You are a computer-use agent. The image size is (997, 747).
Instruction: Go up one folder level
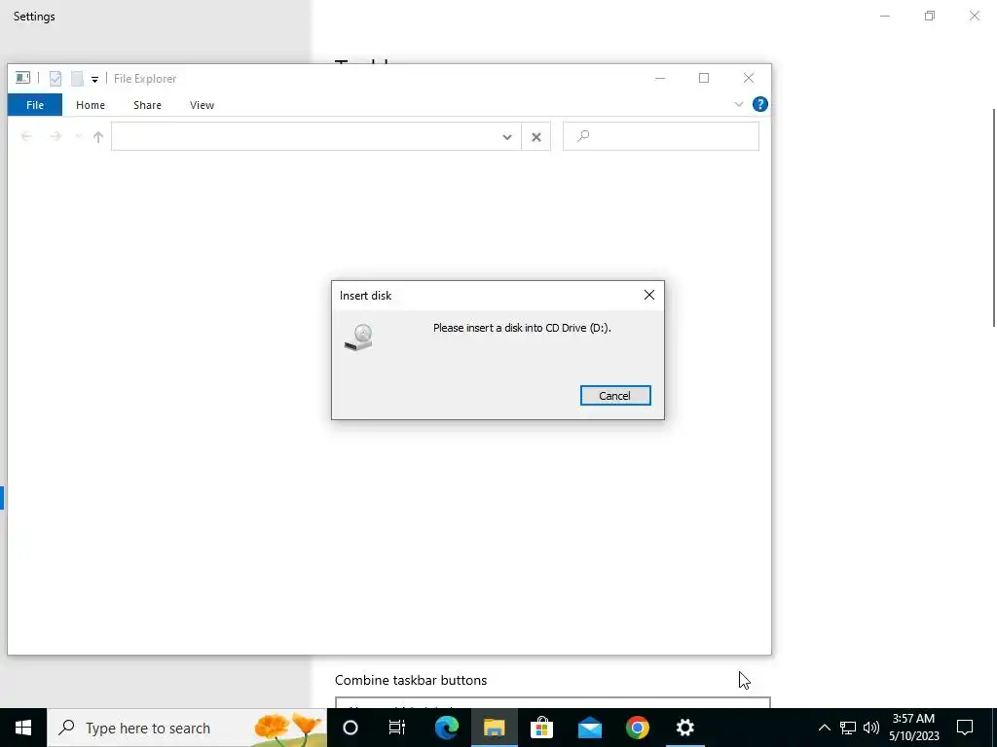(x=98, y=136)
